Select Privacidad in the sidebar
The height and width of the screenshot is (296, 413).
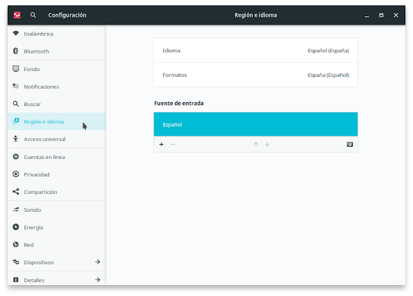(x=57, y=174)
